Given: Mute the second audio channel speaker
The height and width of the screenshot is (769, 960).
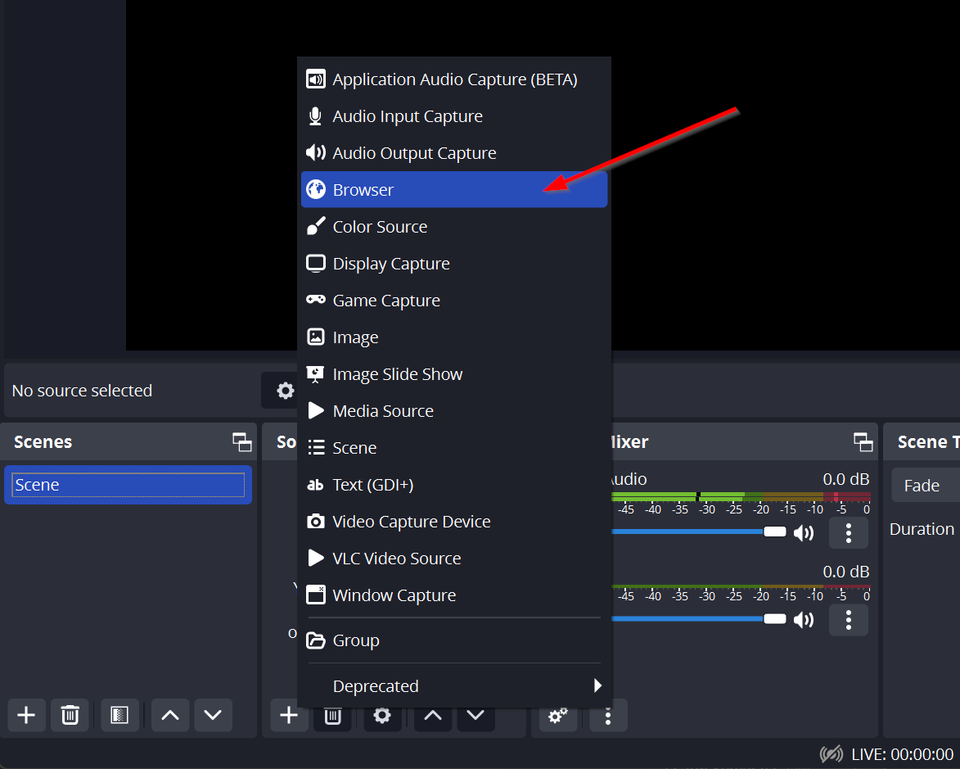Looking at the screenshot, I should pos(804,620).
